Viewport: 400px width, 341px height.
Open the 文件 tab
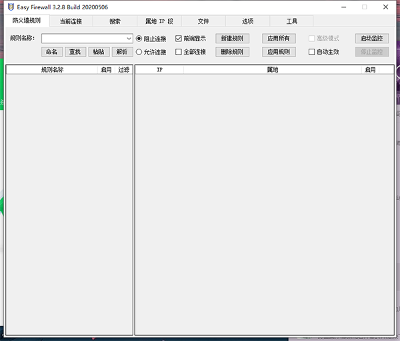pyautogui.click(x=203, y=21)
